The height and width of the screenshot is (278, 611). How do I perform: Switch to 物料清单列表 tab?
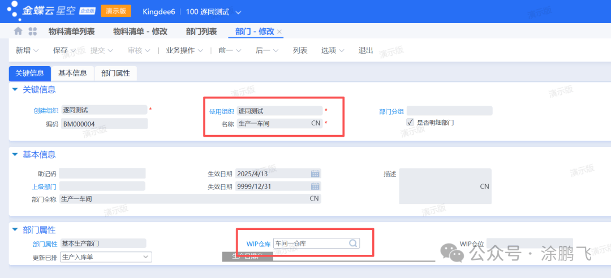(71, 32)
